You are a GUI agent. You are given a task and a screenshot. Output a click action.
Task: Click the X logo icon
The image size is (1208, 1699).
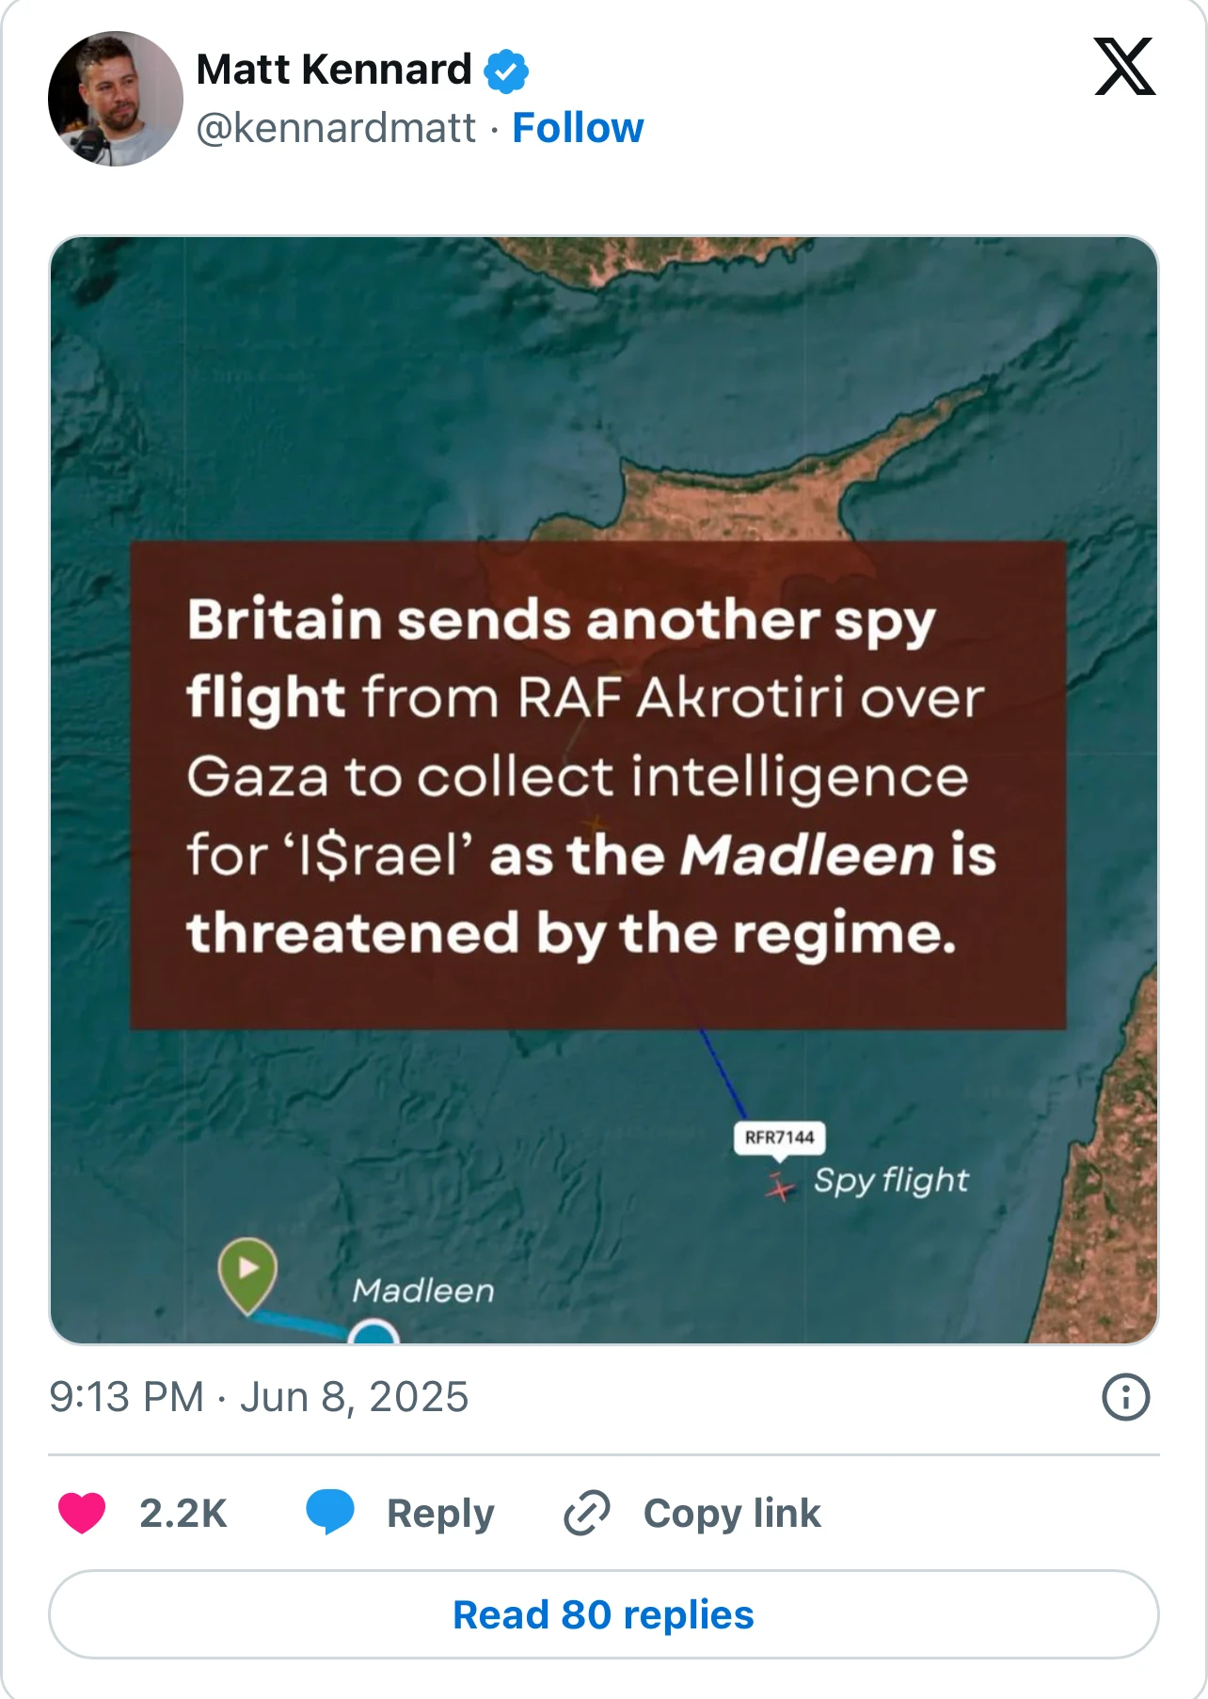(x=1124, y=67)
